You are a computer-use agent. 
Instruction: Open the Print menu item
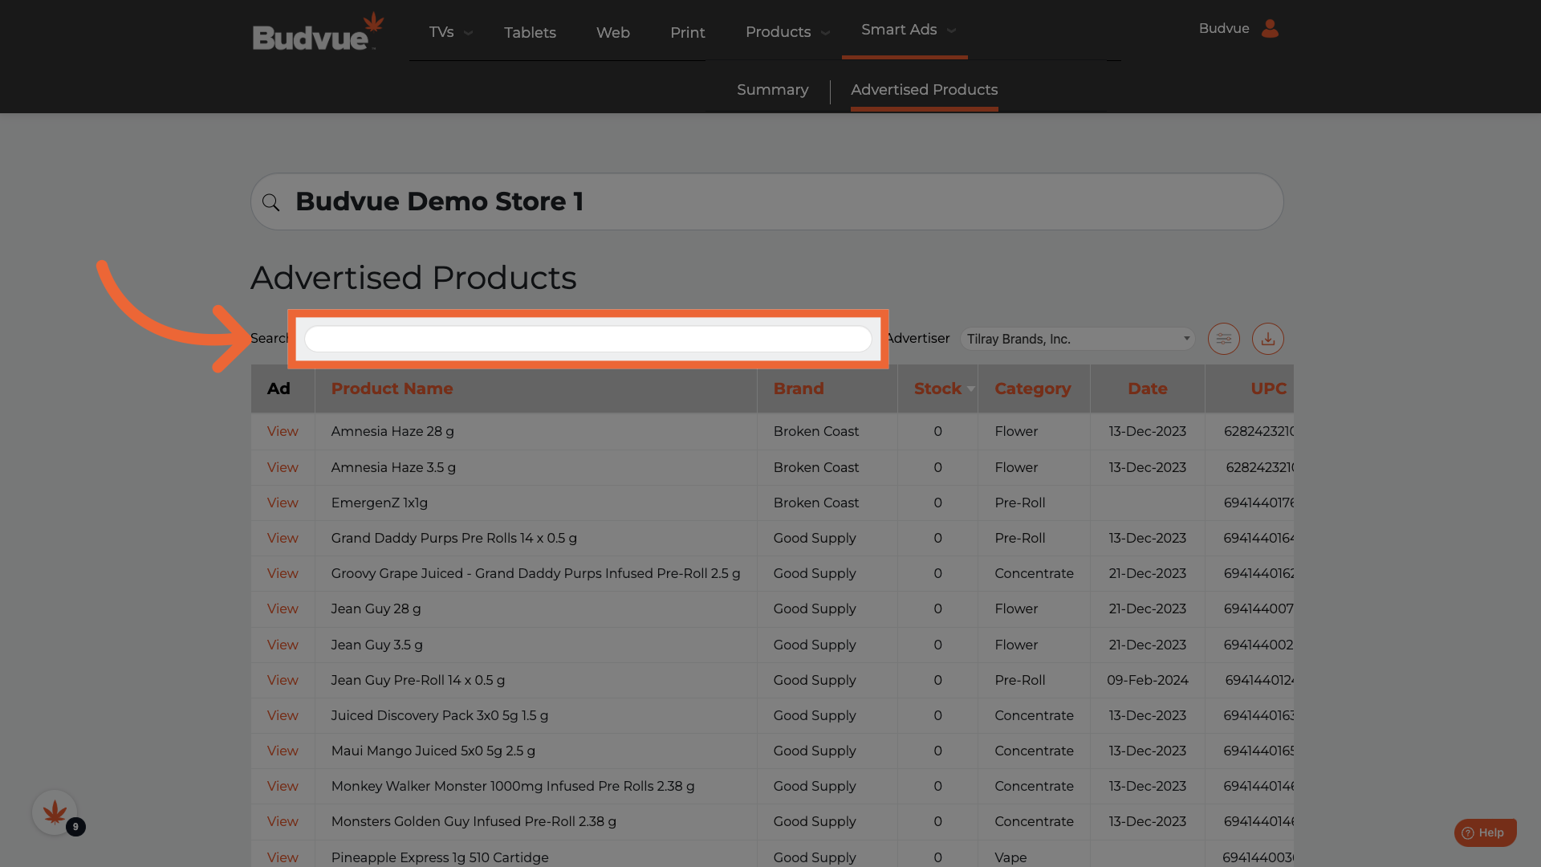click(687, 32)
